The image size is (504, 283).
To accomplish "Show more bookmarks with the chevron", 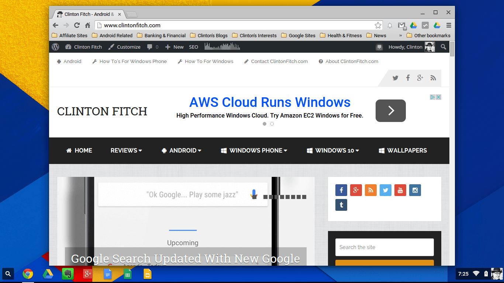I will 400,36.
